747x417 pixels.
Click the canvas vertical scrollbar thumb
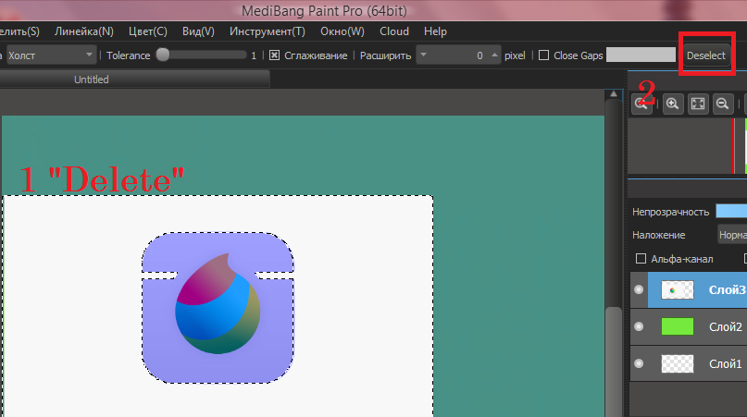click(614, 362)
